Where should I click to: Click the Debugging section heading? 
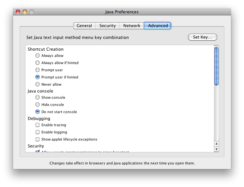(39, 119)
